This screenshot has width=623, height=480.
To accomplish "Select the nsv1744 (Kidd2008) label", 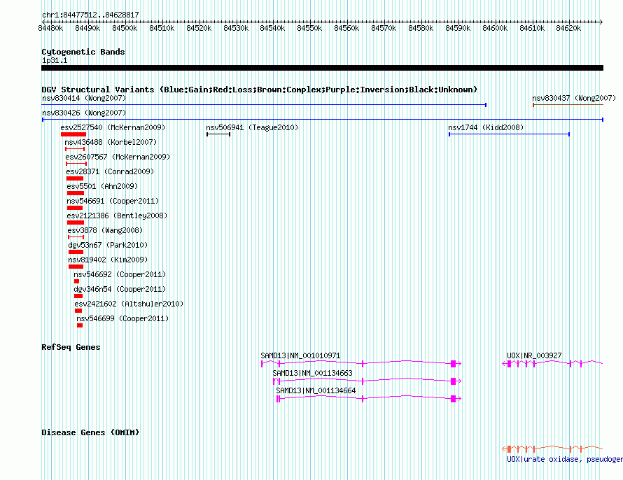I will coord(486,127).
